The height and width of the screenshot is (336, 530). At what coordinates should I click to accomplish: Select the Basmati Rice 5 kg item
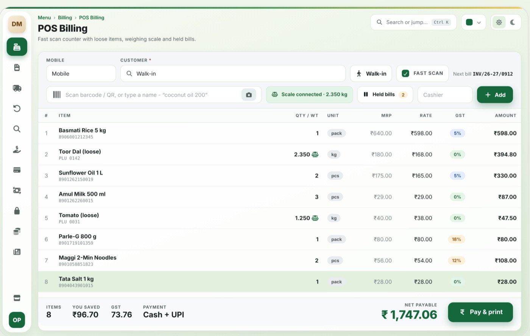[279, 133]
